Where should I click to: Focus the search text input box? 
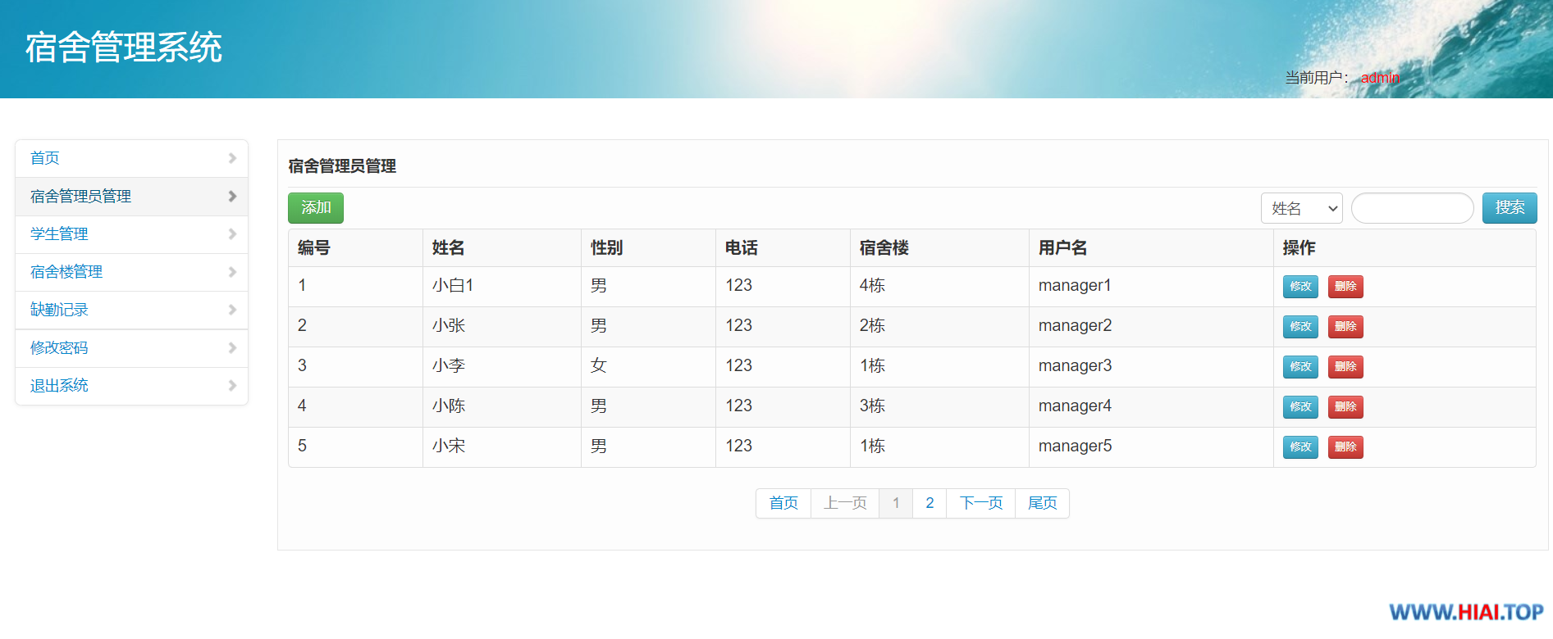(x=1413, y=208)
